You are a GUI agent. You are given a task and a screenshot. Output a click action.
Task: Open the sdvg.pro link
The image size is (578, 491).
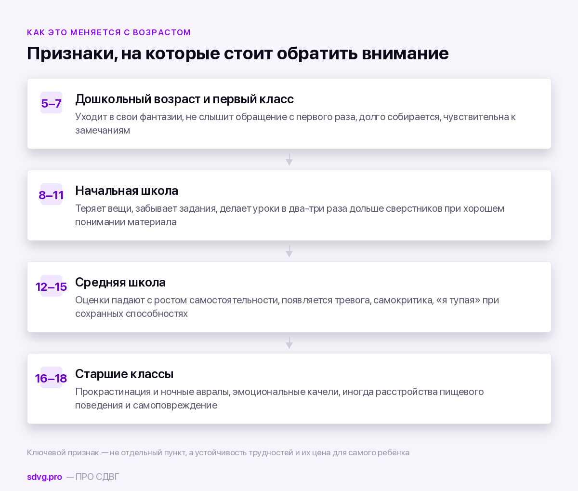point(44,477)
